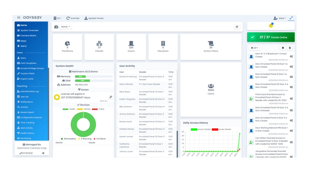Click door icon of Emulated Panel 6 Door 5 event
The height and width of the screenshot is (173, 309).
point(251,120)
